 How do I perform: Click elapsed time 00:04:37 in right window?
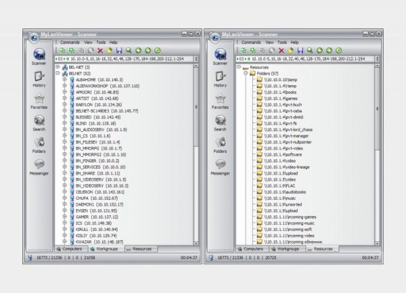[x=370, y=258]
